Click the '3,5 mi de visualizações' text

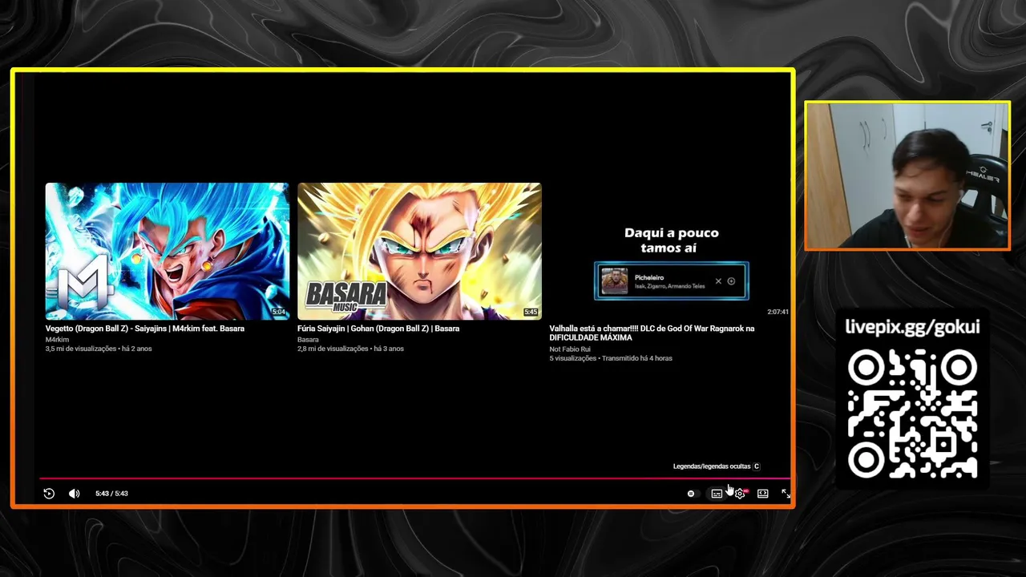[81, 349]
